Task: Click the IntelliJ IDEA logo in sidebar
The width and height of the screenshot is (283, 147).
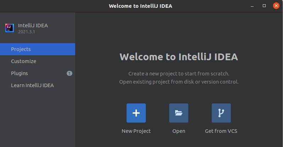Action: click(10, 28)
